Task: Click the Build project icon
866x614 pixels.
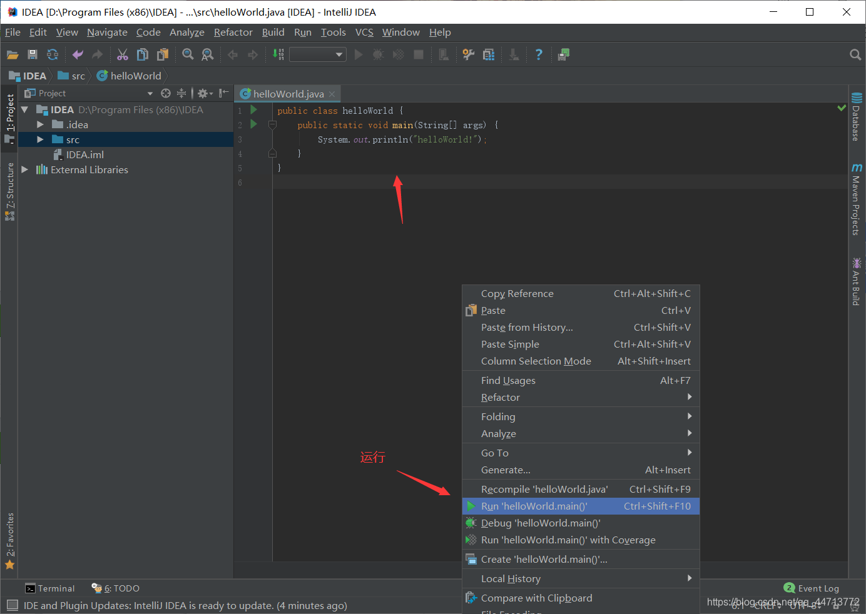Action: coord(278,55)
